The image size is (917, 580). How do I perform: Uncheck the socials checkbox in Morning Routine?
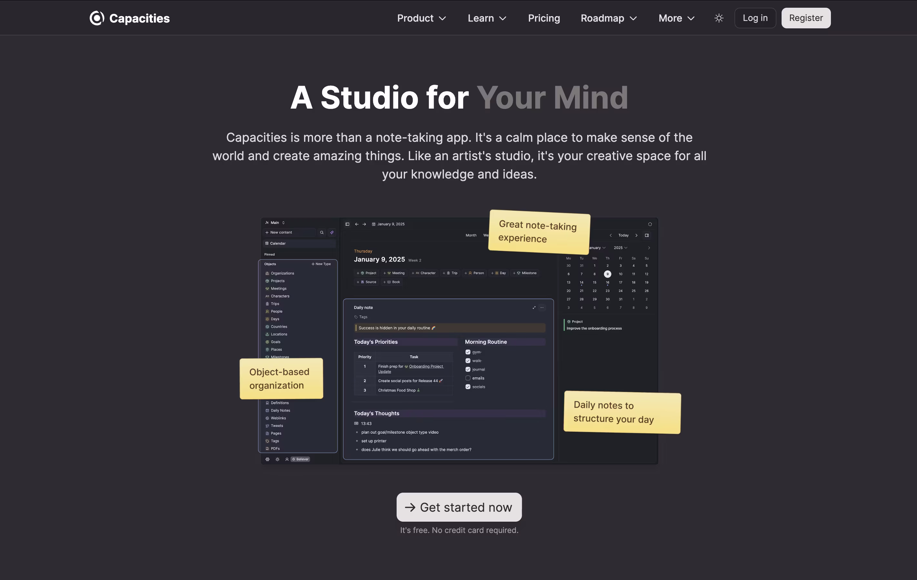click(x=468, y=387)
